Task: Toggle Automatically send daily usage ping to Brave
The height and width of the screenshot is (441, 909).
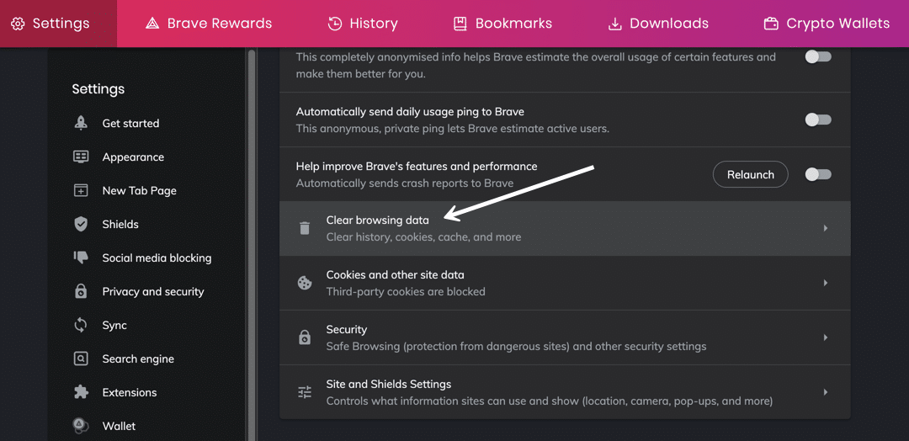Action: pos(818,120)
